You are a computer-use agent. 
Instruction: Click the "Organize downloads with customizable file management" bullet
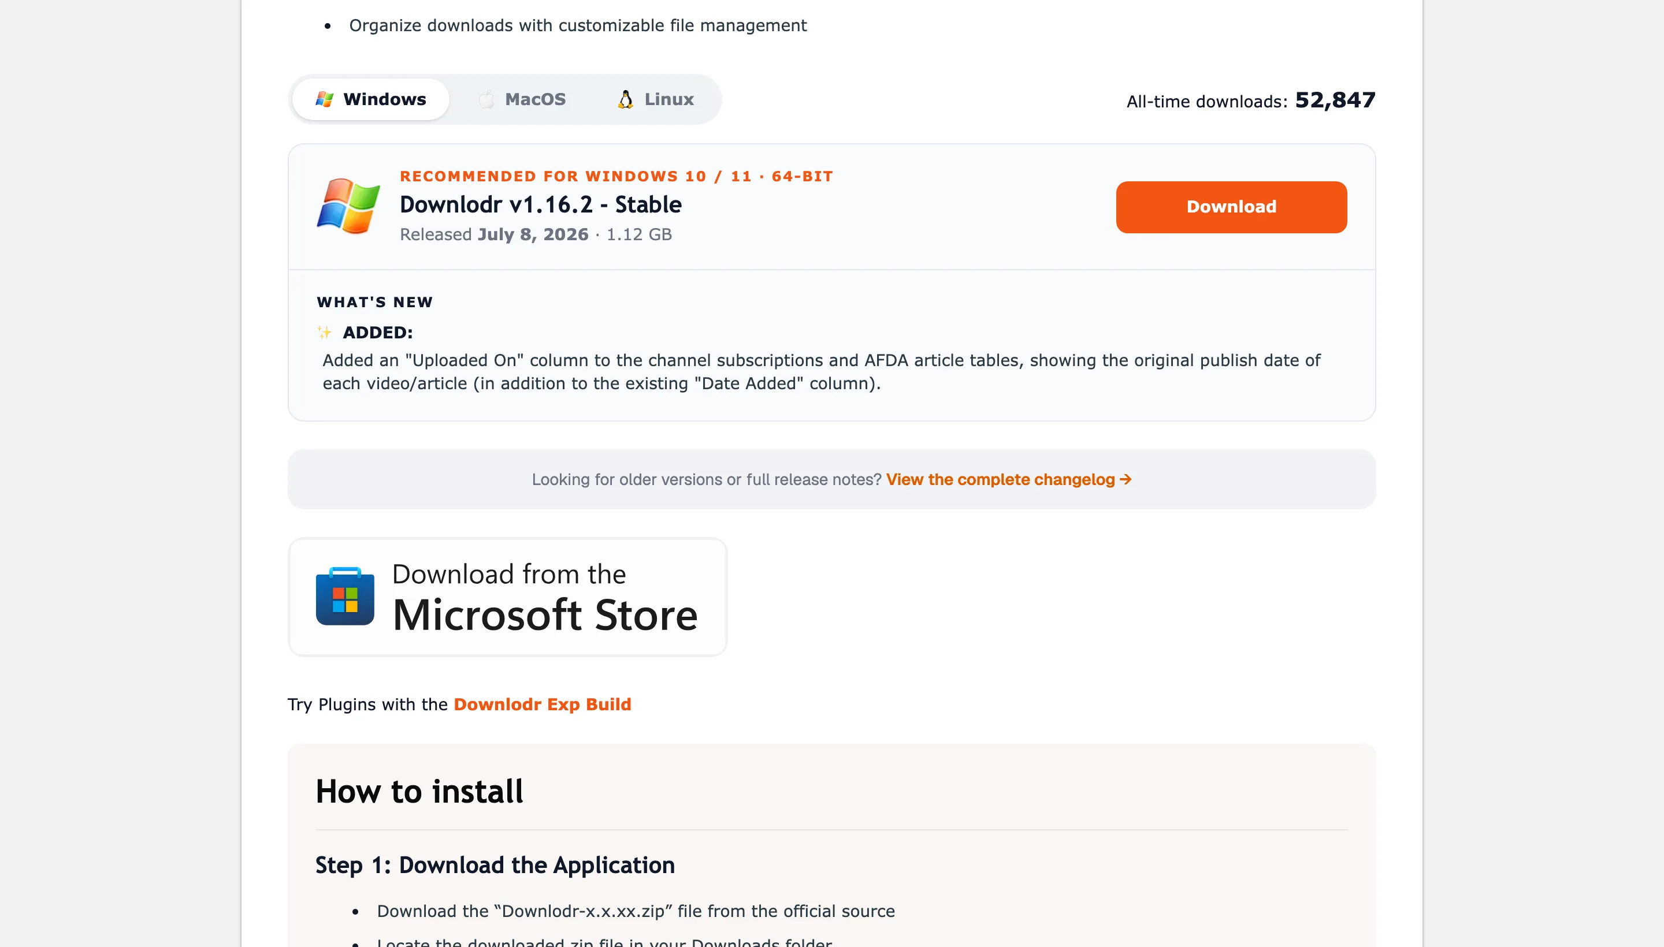coord(578,25)
